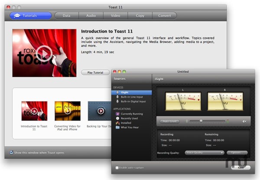Switch to the Audio tab
Viewport: 260px width, 180px height.
coord(91,16)
